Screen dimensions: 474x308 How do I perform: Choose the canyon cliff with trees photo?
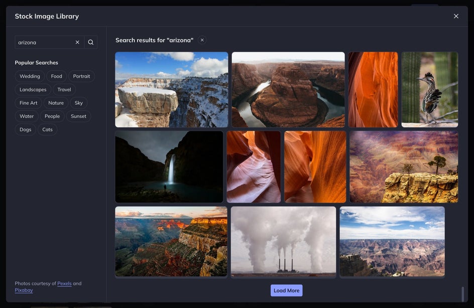pos(404,167)
